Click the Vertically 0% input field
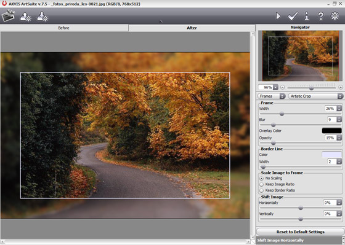 click(330, 214)
